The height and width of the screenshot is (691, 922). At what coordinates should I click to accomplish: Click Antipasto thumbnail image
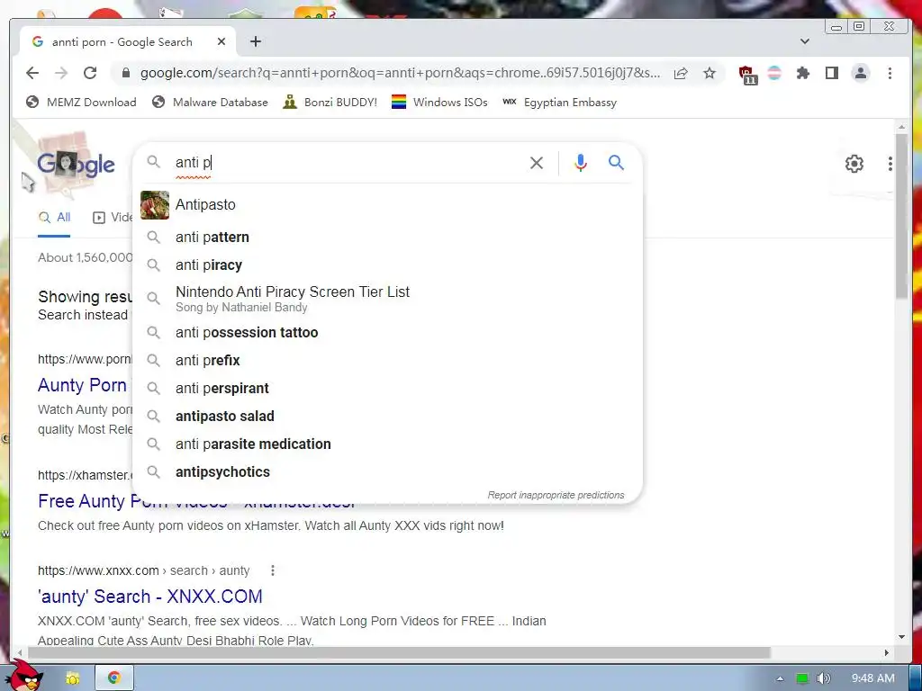[155, 204]
